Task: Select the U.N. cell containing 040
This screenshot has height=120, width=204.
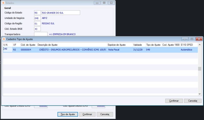Action: pos(8,50)
